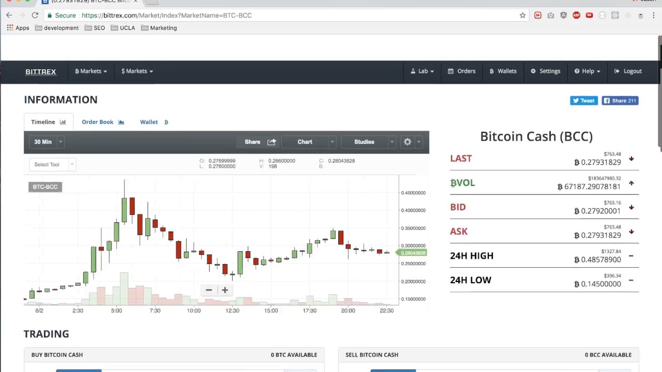This screenshot has height=372, width=662.
Task: Click the 24H HIGH value 0.48578900
Action: coord(597,260)
